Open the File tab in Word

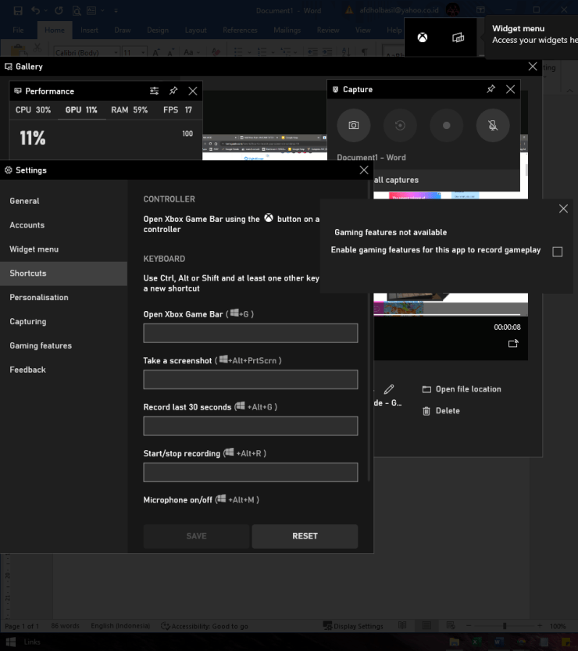tap(18, 30)
